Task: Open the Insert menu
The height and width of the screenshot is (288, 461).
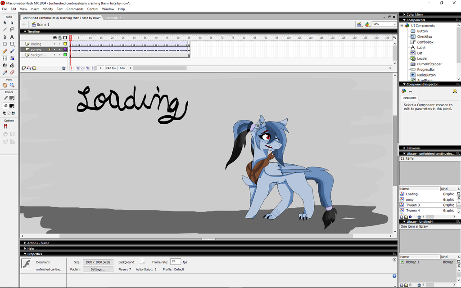Action: (35, 9)
